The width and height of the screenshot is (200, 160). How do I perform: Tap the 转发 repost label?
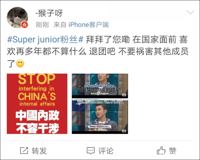pos(39,151)
